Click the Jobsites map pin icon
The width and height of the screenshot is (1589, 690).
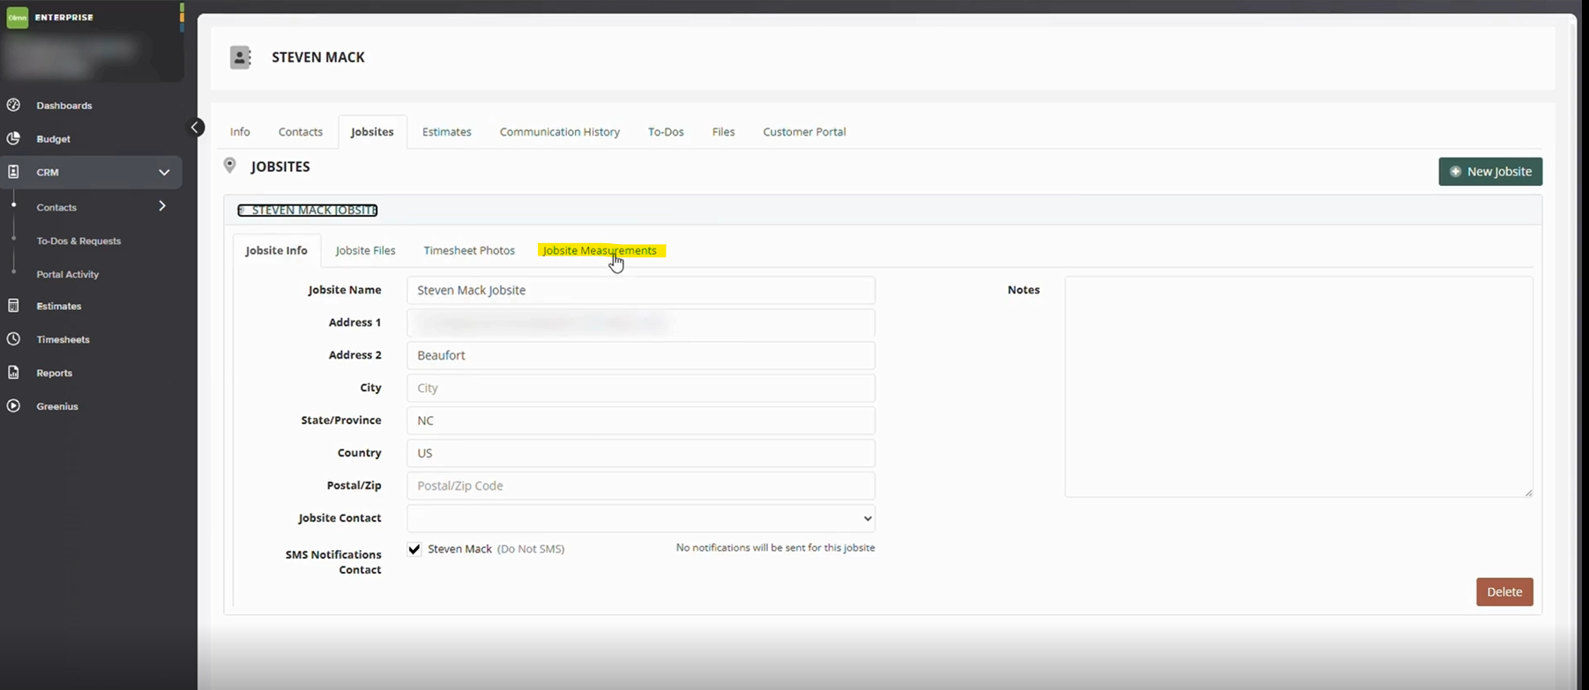230,166
